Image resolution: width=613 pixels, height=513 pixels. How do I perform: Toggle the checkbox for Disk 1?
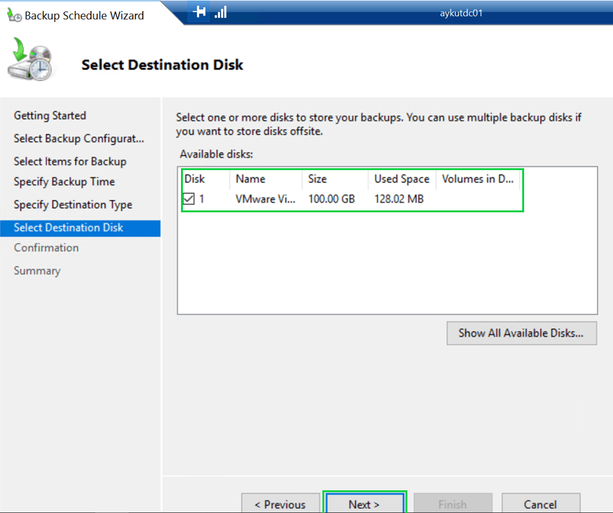point(189,199)
